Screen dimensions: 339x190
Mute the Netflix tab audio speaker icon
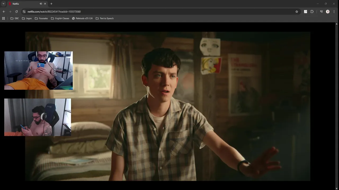point(41,4)
